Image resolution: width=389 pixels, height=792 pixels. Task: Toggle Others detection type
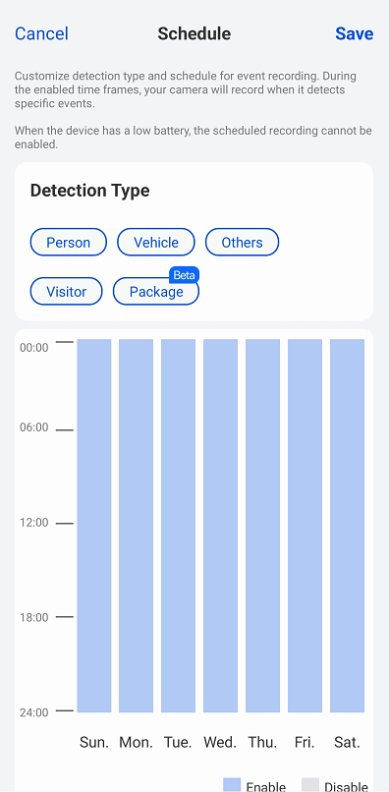tap(242, 243)
